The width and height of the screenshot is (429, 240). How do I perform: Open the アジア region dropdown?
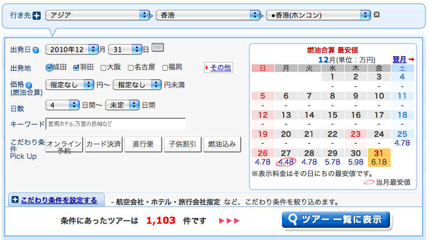[98, 15]
